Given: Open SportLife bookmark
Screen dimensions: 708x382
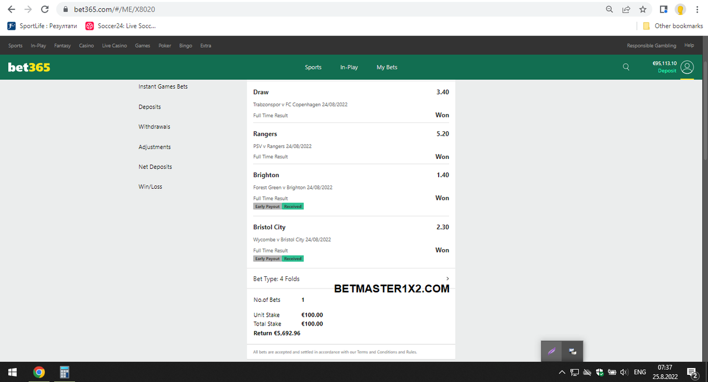Looking at the screenshot, I should (42, 25).
